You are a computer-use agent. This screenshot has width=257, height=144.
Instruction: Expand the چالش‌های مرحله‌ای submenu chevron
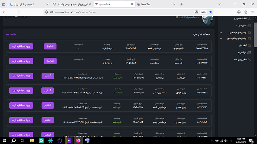click(x=221, y=33)
